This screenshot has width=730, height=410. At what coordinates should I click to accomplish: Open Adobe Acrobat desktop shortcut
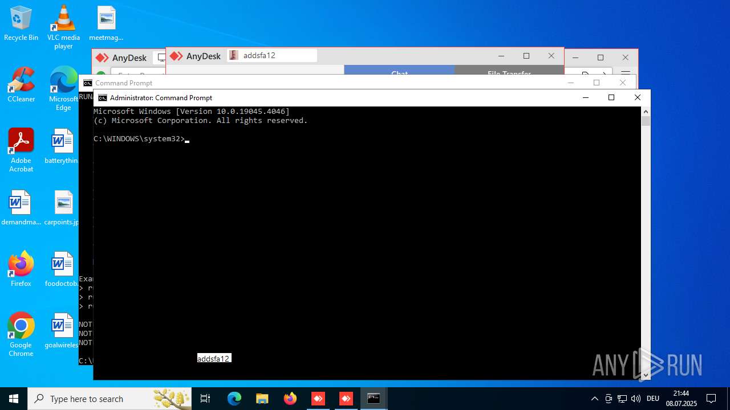(21, 150)
